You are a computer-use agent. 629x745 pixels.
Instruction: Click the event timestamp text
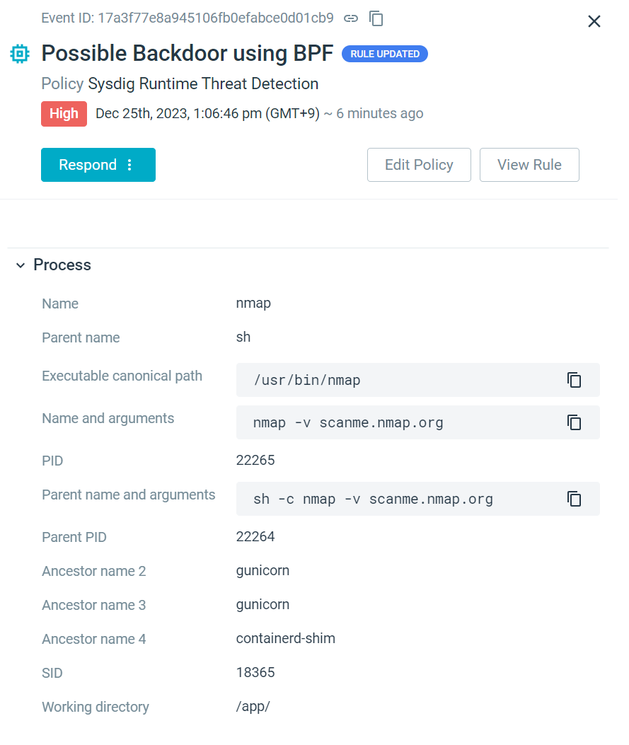point(207,114)
